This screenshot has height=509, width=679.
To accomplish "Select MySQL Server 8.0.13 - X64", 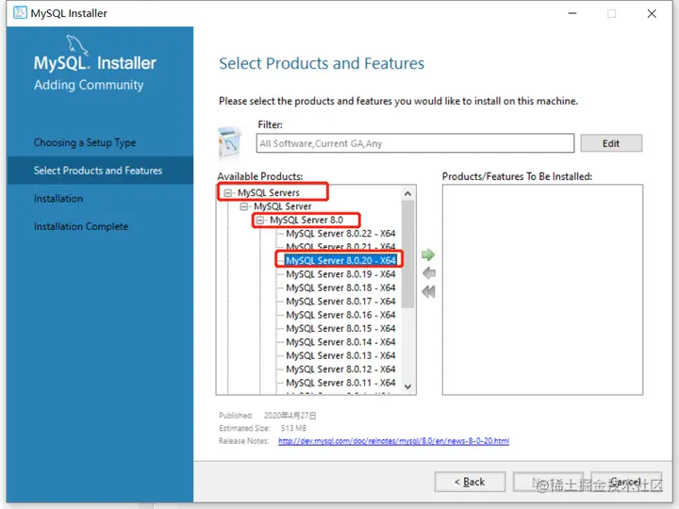I will click(340, 355).
